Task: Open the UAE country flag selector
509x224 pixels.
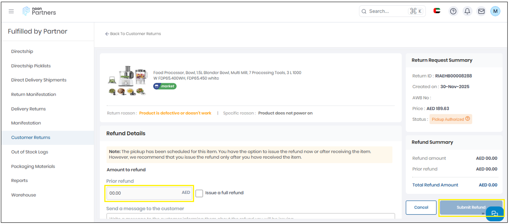Action: (437, 11)
